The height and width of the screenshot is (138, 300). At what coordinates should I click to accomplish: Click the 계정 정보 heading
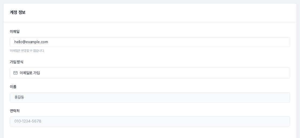pos(18,13)
